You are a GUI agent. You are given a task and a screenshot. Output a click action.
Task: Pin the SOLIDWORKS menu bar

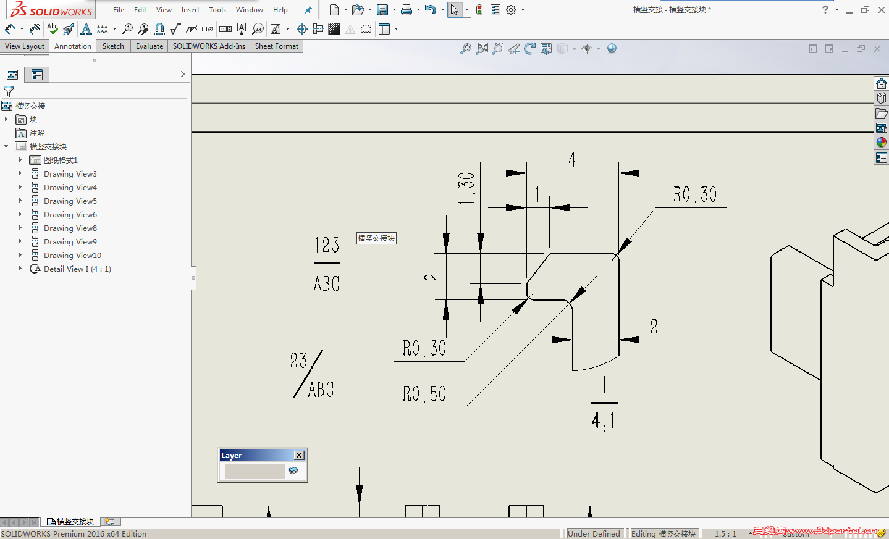coord(308,10)
